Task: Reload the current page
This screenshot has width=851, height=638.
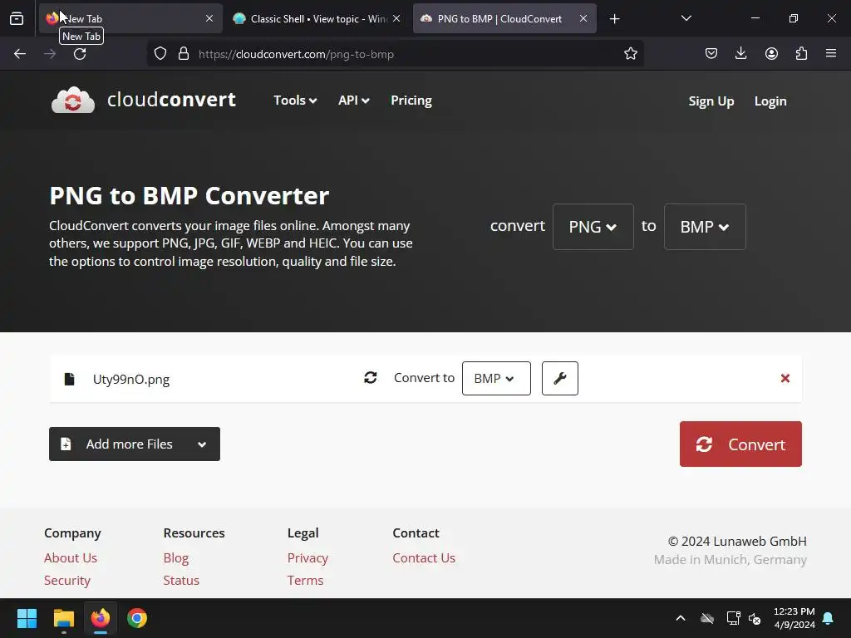Action: click(x=80, y=54)
